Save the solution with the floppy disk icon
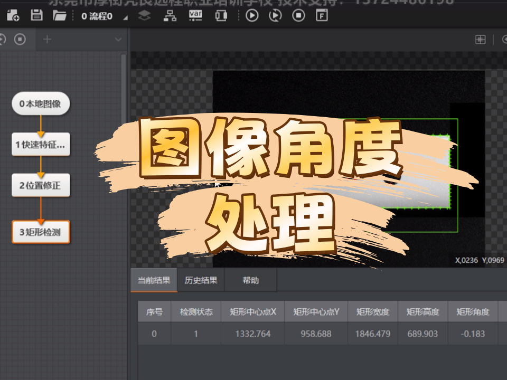The image size is (507, 380). click(36, 15)
